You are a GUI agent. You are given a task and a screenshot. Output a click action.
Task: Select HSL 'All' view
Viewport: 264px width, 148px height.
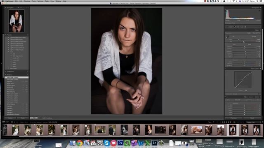(258, 100)
